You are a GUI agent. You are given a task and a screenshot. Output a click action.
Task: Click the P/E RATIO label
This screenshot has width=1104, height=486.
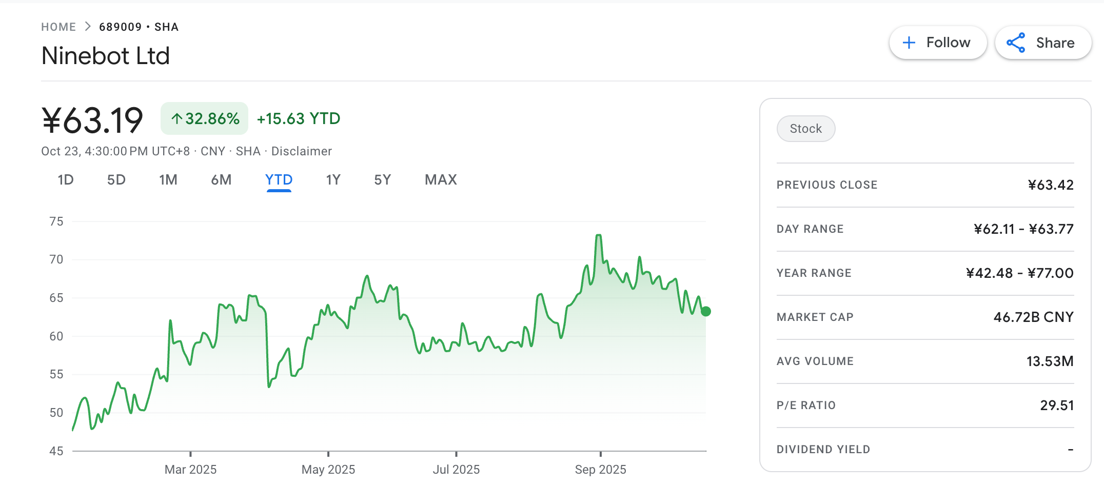[x=806, y=406]
